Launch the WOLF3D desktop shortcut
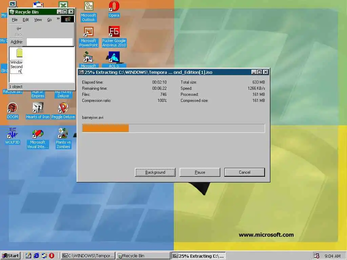The height and width of the screenshot is (260, 347). click(13, 133)
